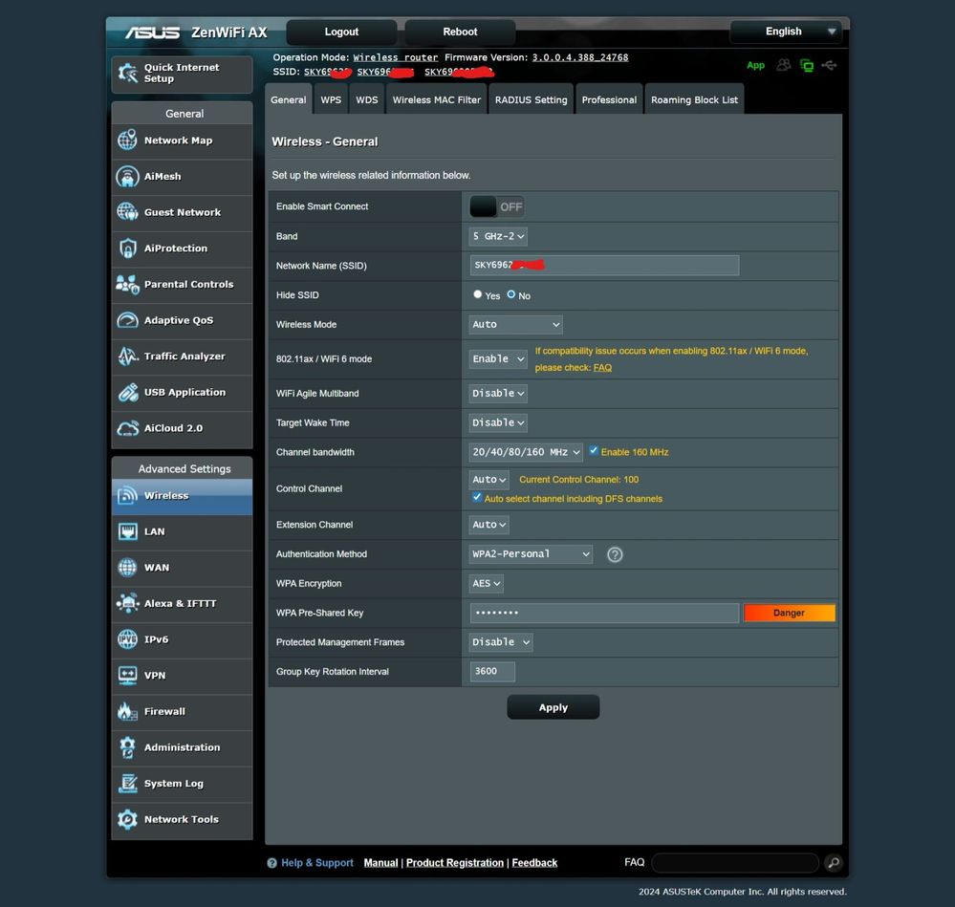Viewport: 955px width, 907px height.
Task: Select Yes for Hide SSID
Action: click(x=477, y=293)
